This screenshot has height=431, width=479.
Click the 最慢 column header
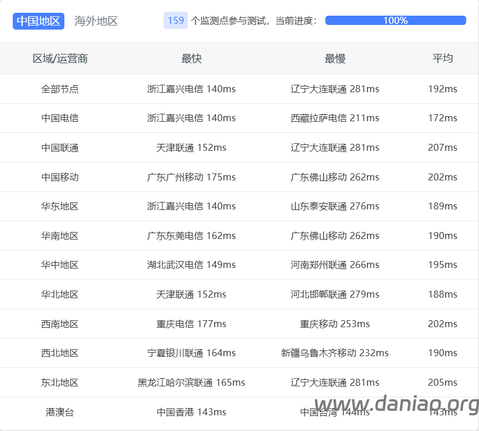pyautogui.click(x=335, y=59)
